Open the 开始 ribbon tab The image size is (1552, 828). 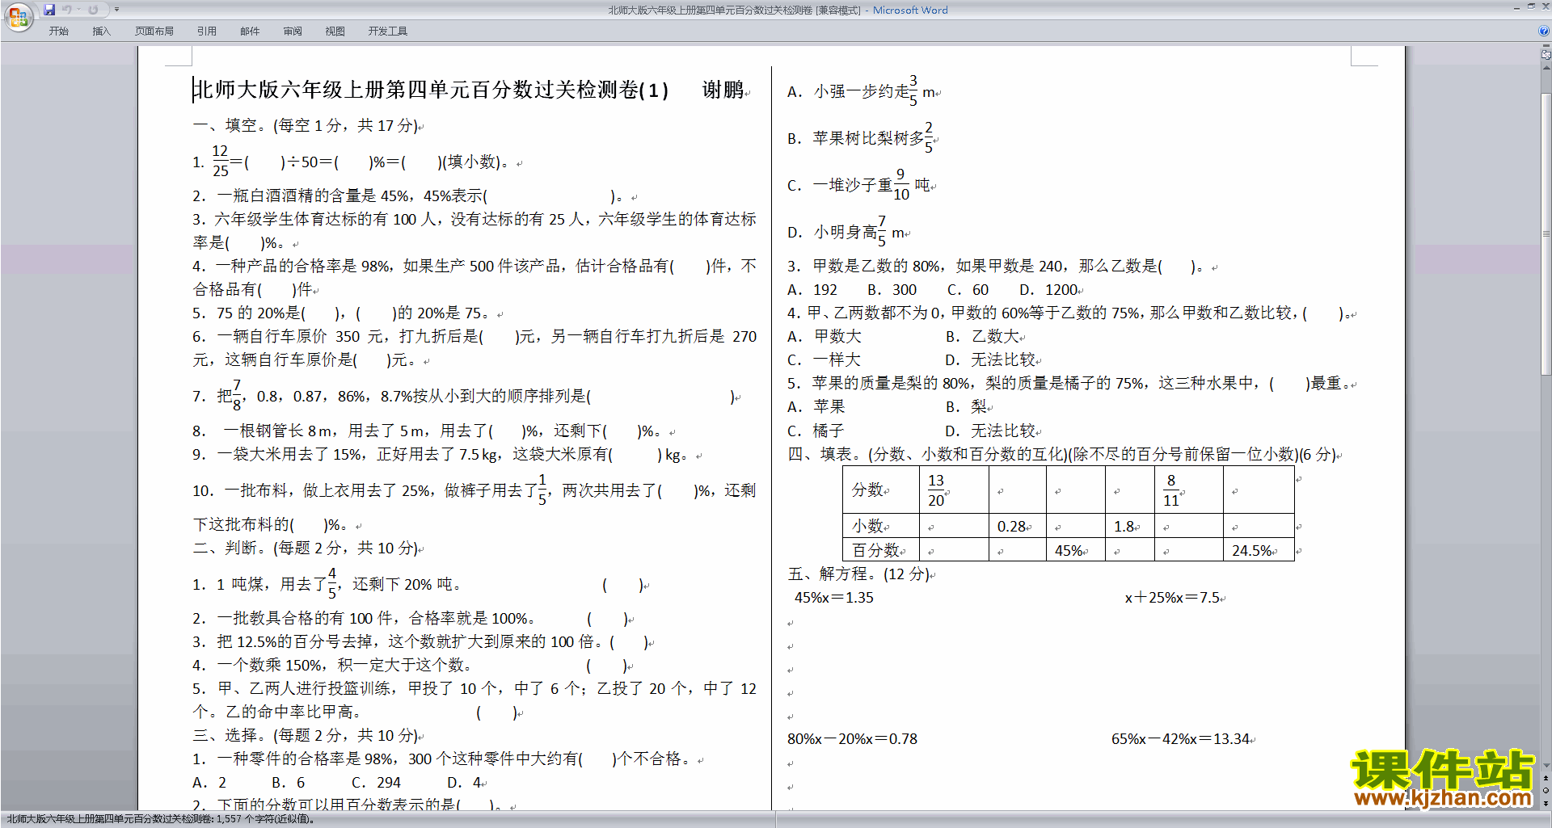(x=59, y=32)
